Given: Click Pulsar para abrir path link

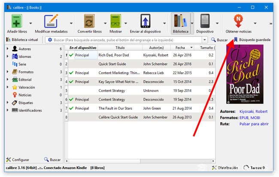Looking at the screenshot, I should click(x=254, y=124).
